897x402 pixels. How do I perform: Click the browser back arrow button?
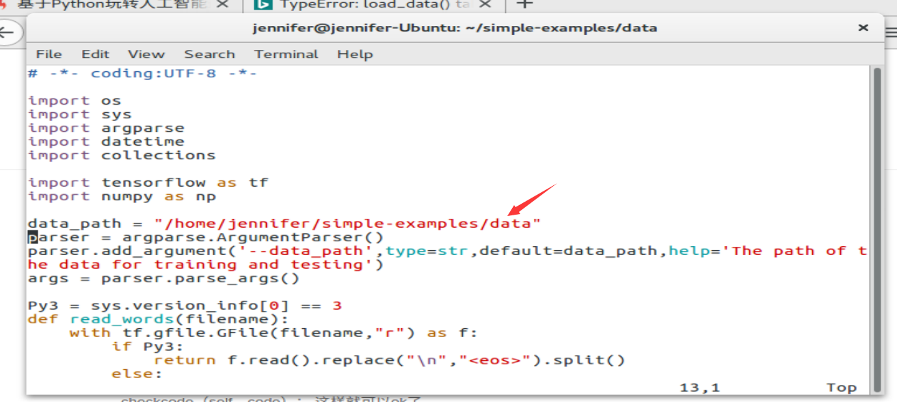pos(8,32)
